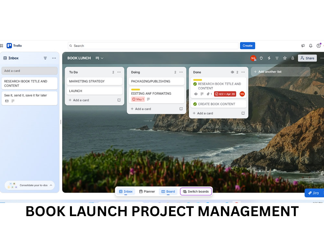Open the help question mark icon
Viewport: 324px width, 243px height.
click(318, 46)
